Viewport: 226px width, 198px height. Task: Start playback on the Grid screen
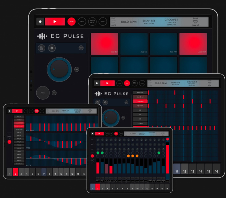click(x=107, y=83)
